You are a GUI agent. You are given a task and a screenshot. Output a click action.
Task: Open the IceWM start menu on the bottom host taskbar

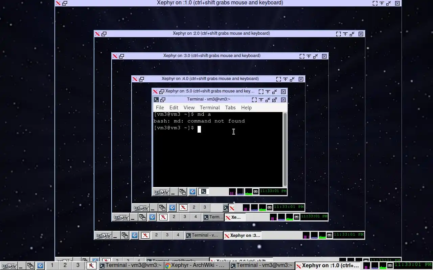[9, 266]
